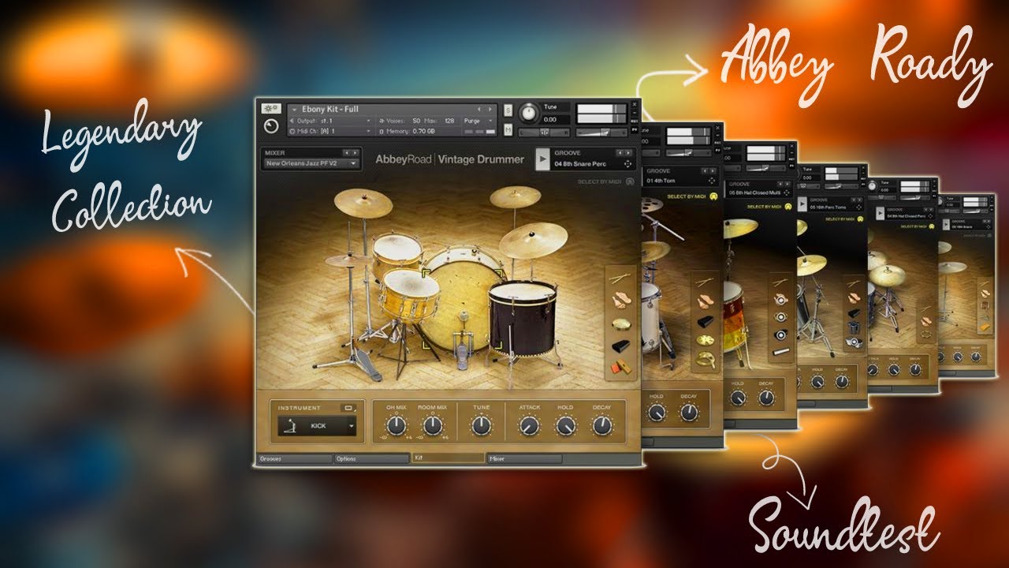Select the tambourine percussion icon in main window
1009x568 pixels.
click(x=620, y=323)
